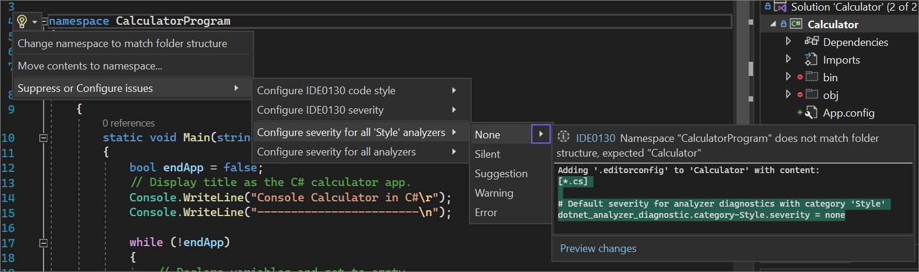Select Change namespace to match folder structure
The image size is (919, 272).
point(122,44)
